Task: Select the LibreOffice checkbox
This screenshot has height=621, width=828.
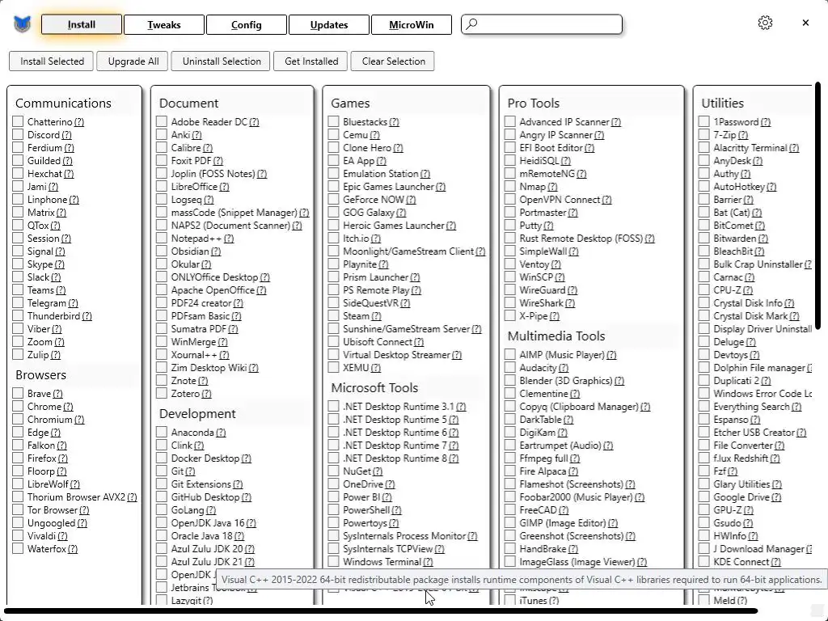Action: click(x=162, y=187)
